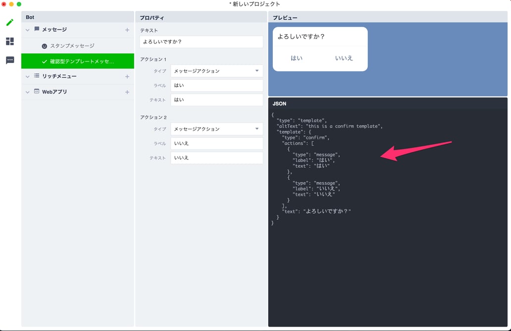The image size is (511, 331).
Task: Select the chat bubble panel icon
Action: [9, 60]
